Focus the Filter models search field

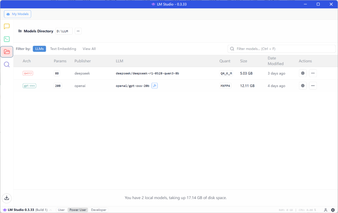click(282, 49)
